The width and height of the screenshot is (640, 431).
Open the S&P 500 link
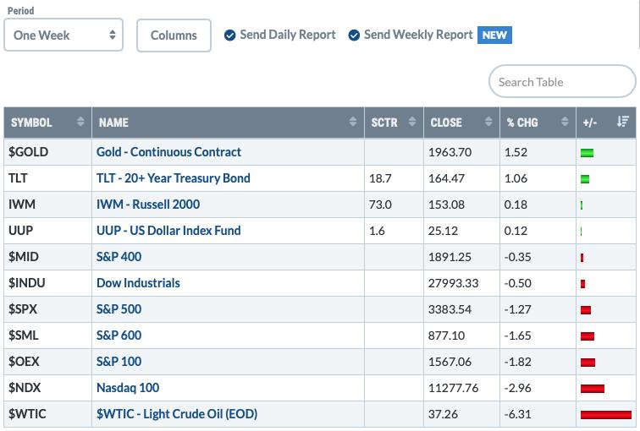point(119,308)
